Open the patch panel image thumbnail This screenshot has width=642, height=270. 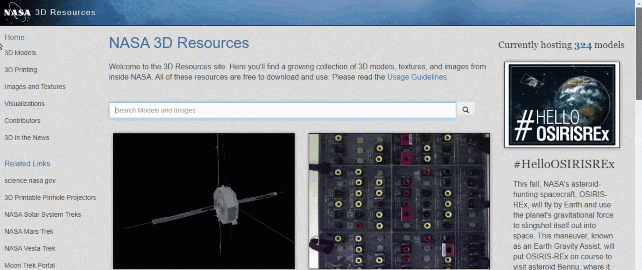pyautogui.click(x=399, y=201)
